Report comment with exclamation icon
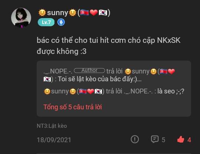This screenshot has height=154, width=200. (x=135, y=139)
